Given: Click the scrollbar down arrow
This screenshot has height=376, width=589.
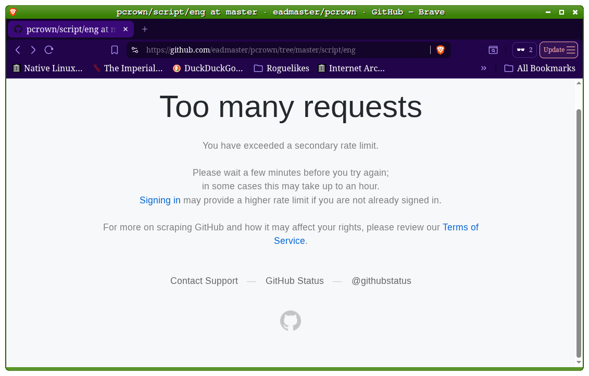Looking at the screenshot, I should [x=579, y=362].
